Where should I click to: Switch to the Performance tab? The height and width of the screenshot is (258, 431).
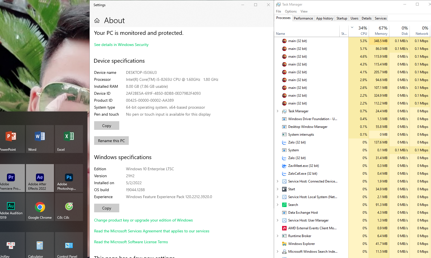pyautogui.click(x=303, y=18)
